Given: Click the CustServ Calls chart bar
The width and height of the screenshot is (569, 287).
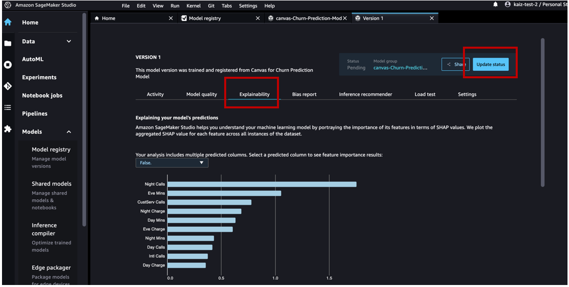Looking at the screenshot, I should 210,202.
